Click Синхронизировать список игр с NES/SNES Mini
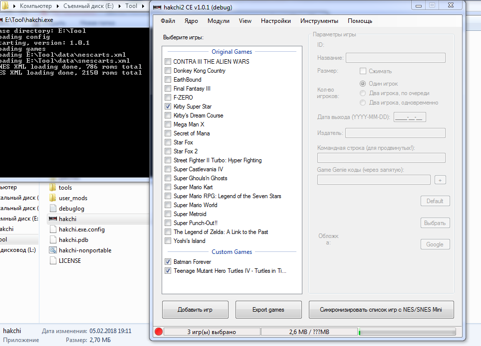 pyautogui.click(x=381, y=310)
